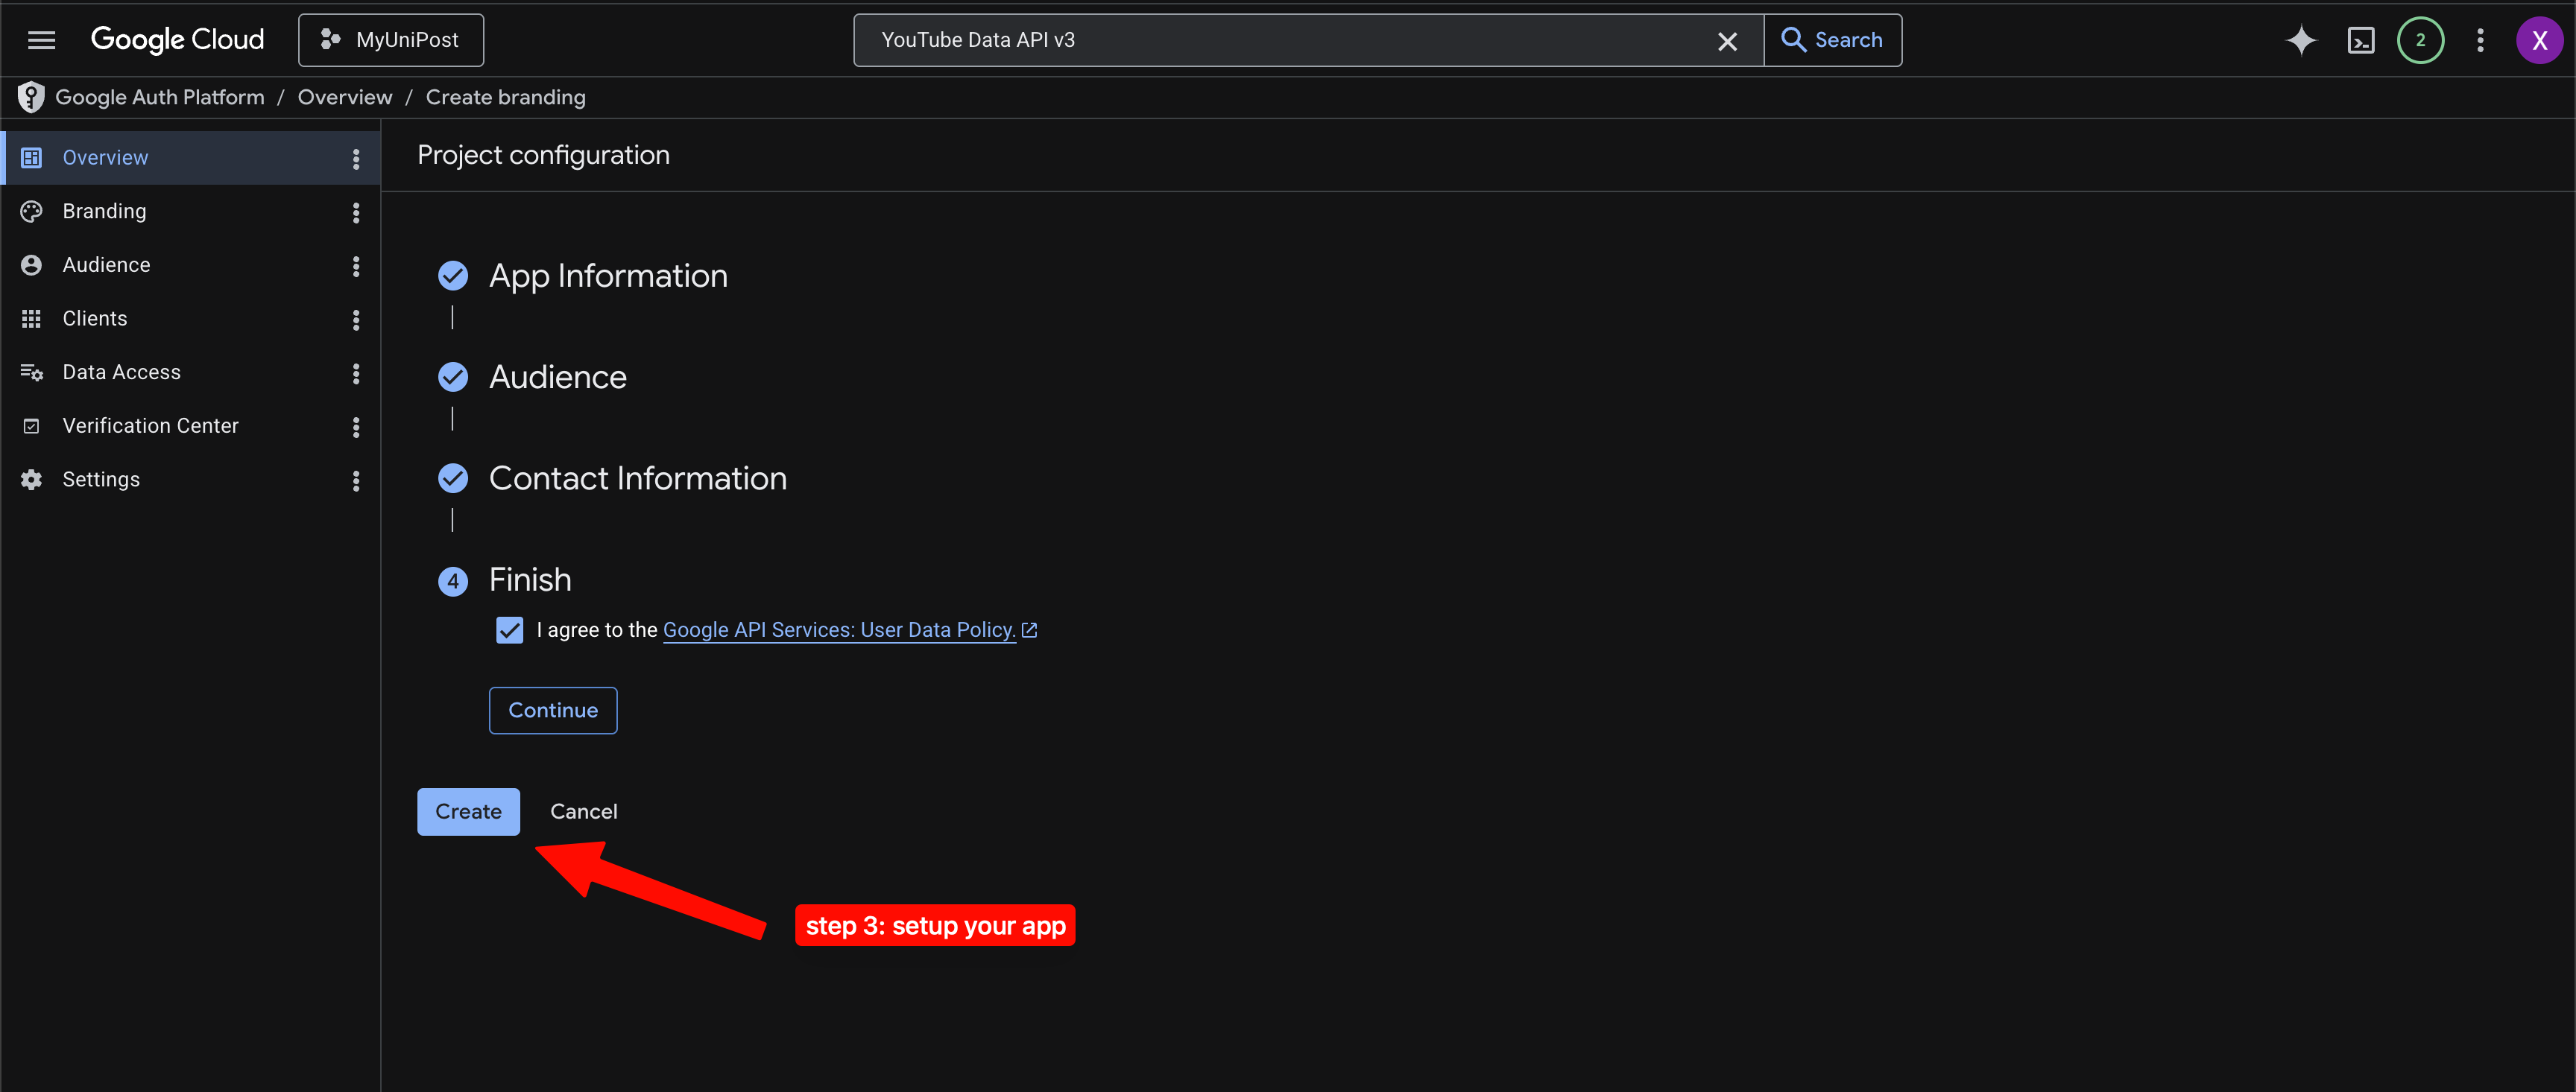
Task: Open three-dot menu beside Branding
Action: pyautogui.click(x=356, y=213)
